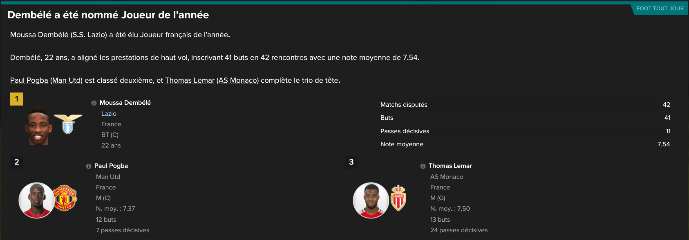This screenshot has width=689, height=240.
Task: Follow the Man Utd link in article text
Action: click(66, 81)
